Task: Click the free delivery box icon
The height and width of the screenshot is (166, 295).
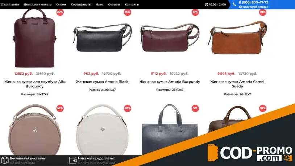Action: coord(5,160)
